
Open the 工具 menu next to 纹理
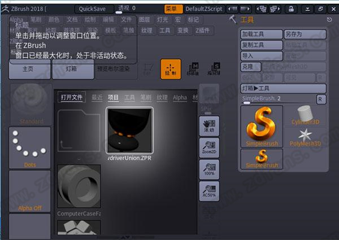[165, 30]
